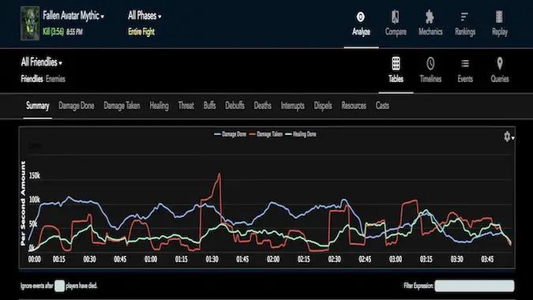Toggle Damage Done series in chart legend
The height and width of the screenshot is (300, 533).
(x=230, y=134)
